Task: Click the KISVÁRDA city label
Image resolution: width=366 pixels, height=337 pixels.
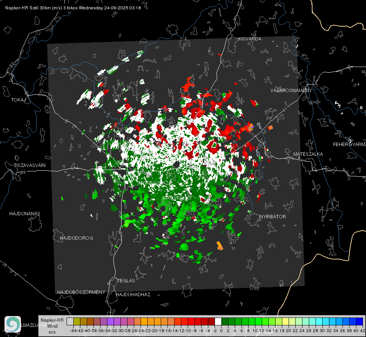Action: click(250, 39)
